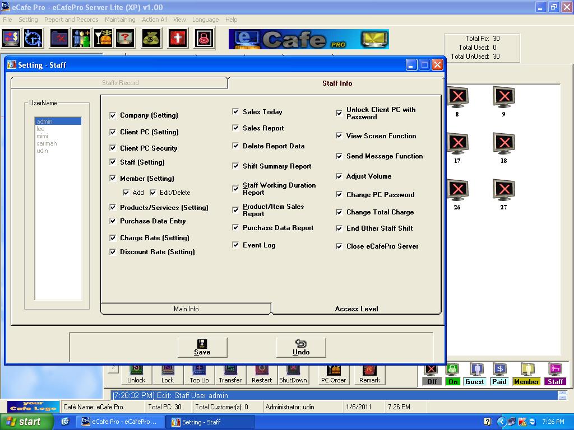Click the Top Up action button
This screenshot has width=574, height=430.
(199, 375)
